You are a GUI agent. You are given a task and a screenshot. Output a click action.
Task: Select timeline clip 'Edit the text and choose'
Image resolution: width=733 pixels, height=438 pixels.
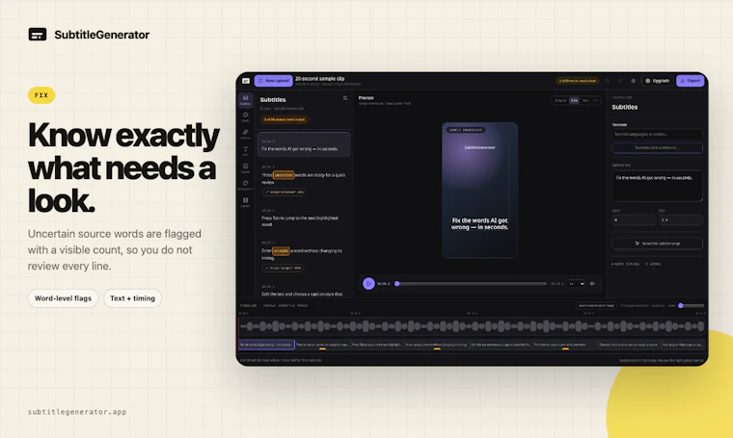[501, 345]
